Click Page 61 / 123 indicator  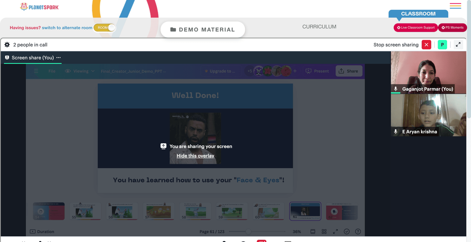[212, 232]
